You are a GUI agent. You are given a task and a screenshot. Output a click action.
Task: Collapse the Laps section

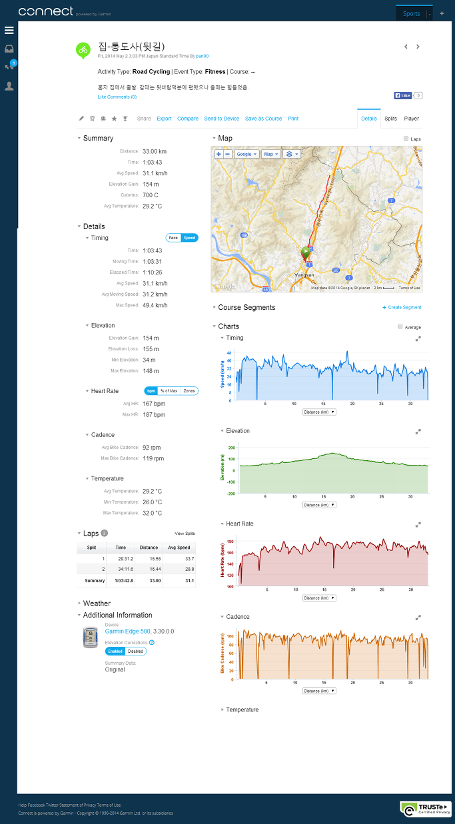88,534
